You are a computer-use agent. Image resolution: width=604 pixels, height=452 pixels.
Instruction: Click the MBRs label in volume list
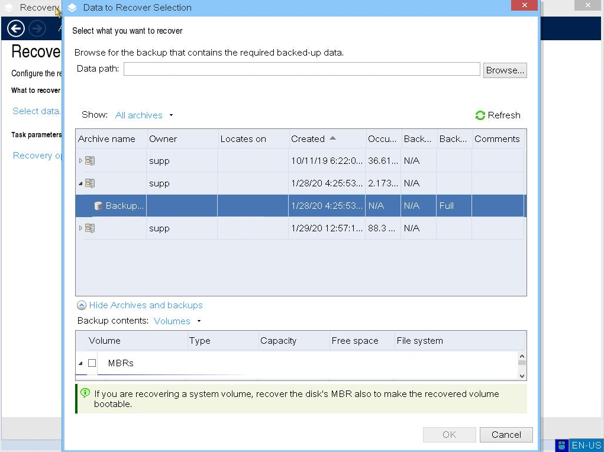click(121, 363)
